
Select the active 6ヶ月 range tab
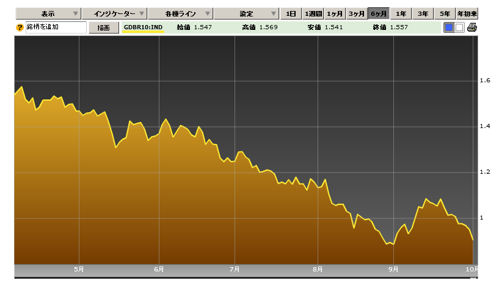pyautogui.click(x=379, y=13)
